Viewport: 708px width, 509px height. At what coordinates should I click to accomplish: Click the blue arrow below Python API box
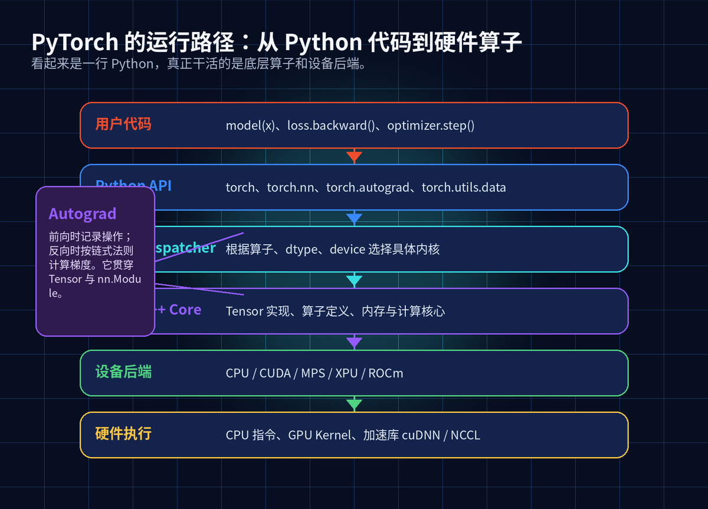(x=354, y=219)
